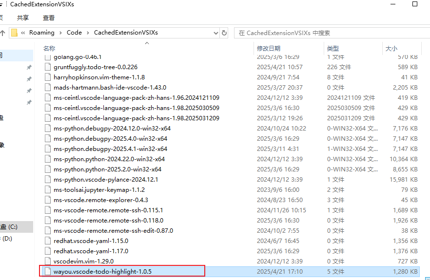Click the file icon of harryhopkinson.vim-theme-1.1.8
430x280 pixels.
(x=48, y=77)
